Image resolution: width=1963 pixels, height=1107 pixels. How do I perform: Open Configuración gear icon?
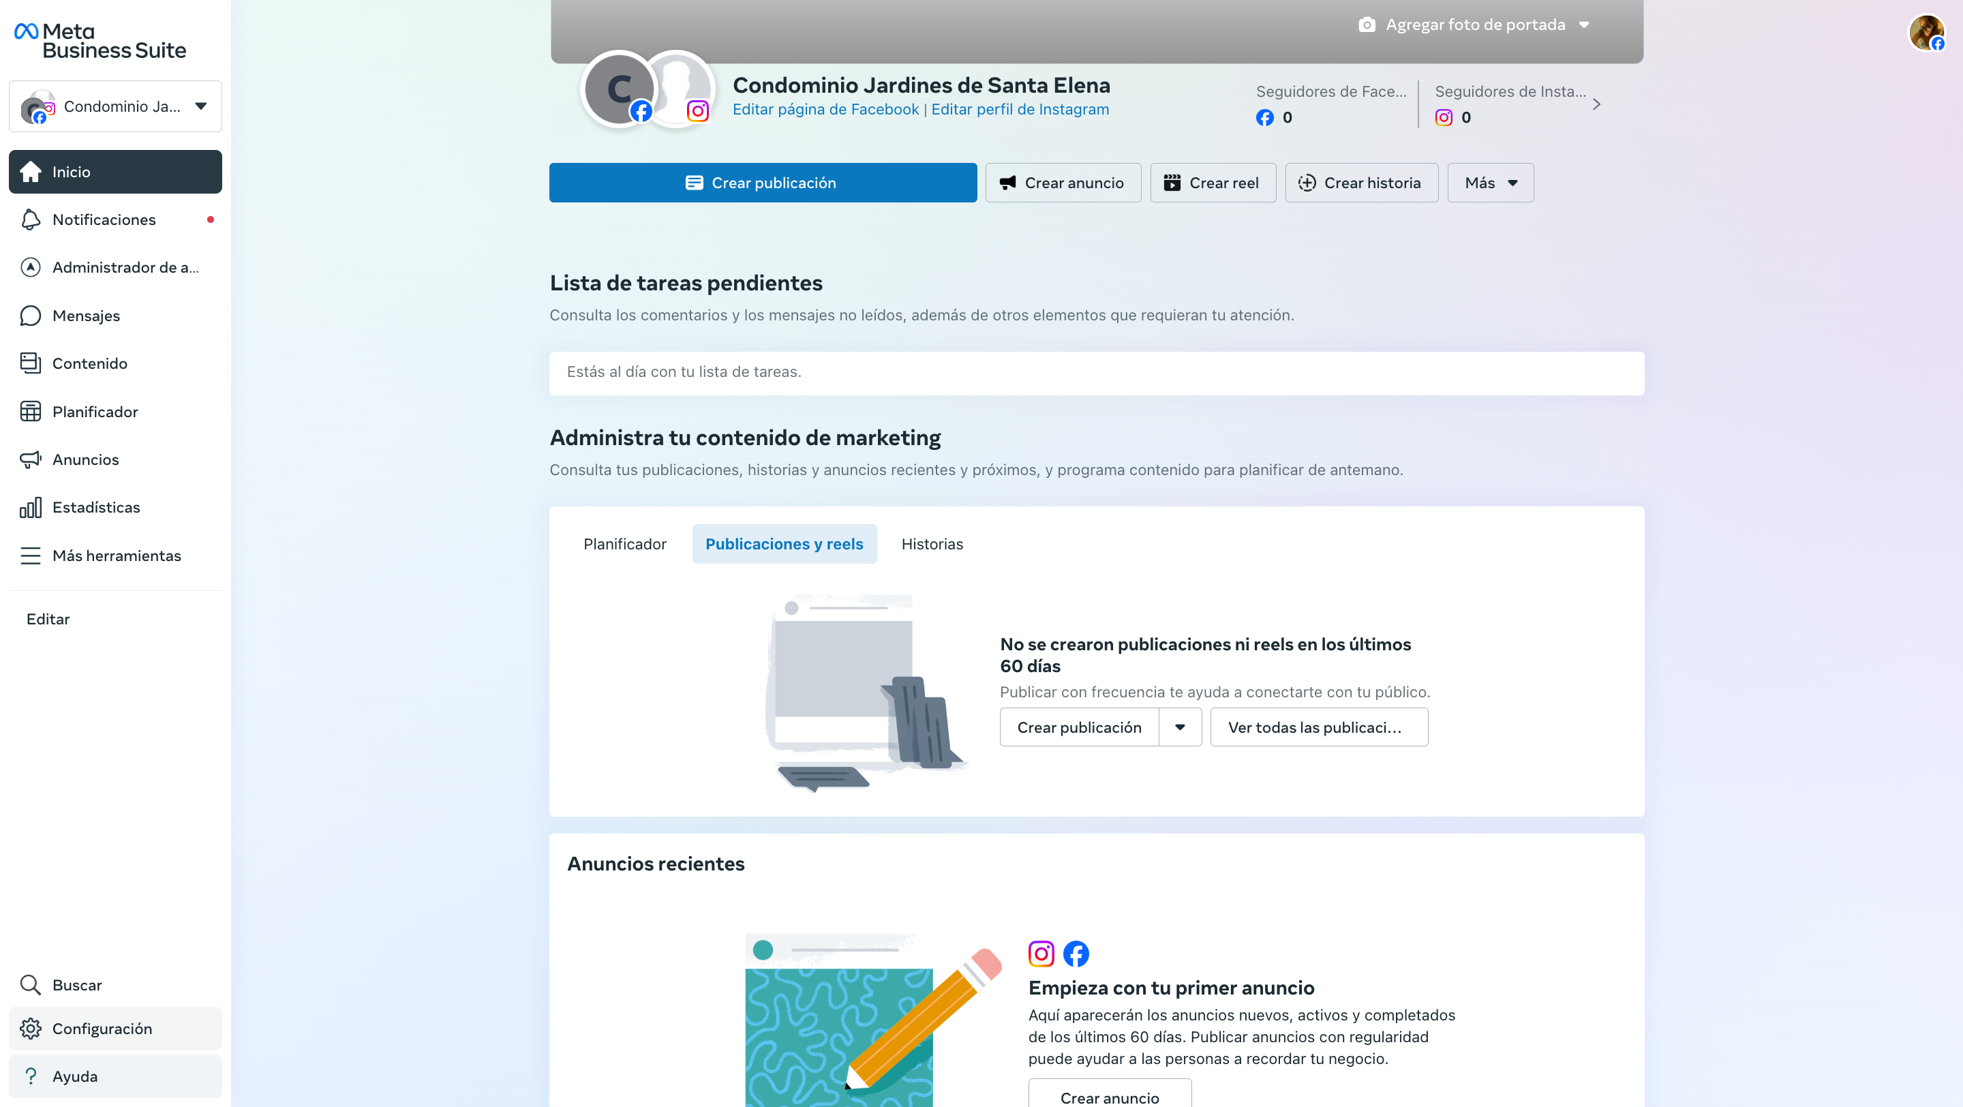pos(31,1029)
